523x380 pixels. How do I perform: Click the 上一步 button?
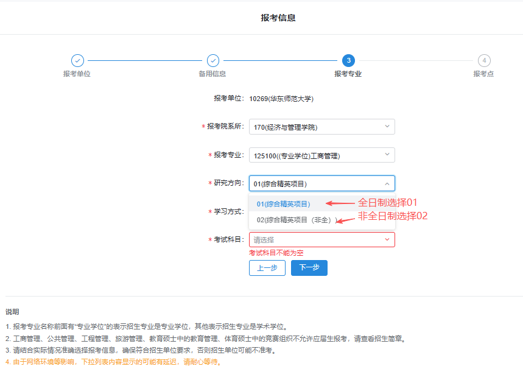[x=267, y=268]
